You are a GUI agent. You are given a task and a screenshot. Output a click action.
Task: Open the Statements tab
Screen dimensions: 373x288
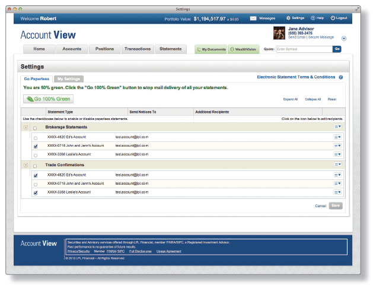[x=171, y=49]
